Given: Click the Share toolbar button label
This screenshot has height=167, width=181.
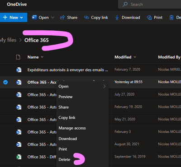Looking at the screenshot, I should click(x=72, y=18).
